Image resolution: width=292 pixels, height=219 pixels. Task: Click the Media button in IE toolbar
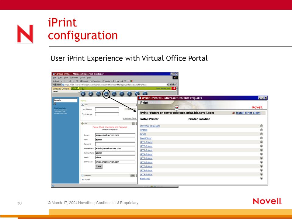[x=106, y=81]
